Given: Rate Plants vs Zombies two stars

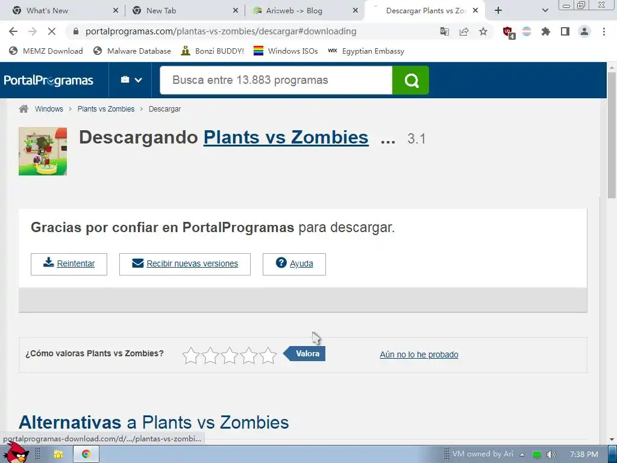Looking at the screenshot, I should (x=210, y=355).
